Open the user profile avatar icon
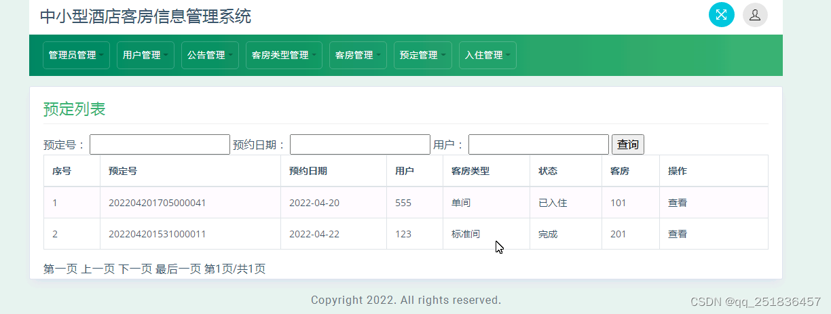Screen dimensions: 831x314 [x=756, y=15]
